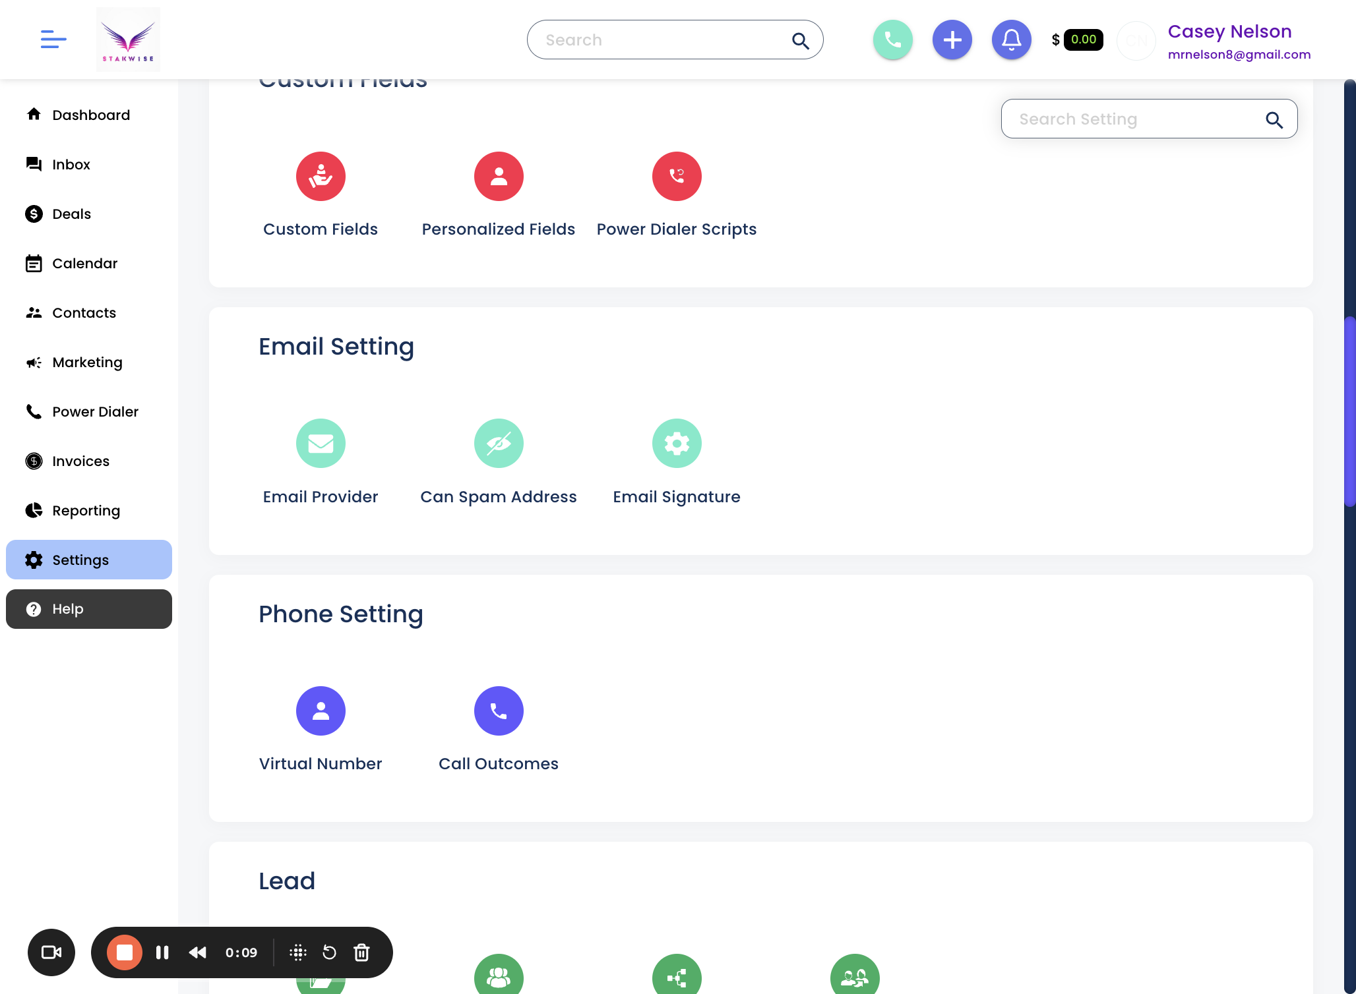Open Casey Nelson profile name

(x=1229, y=31)
